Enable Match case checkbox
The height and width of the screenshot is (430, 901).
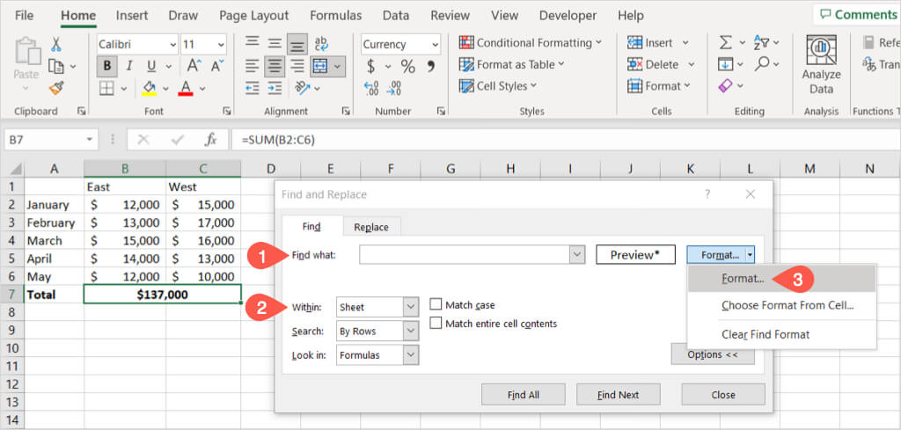pos(436,304)
